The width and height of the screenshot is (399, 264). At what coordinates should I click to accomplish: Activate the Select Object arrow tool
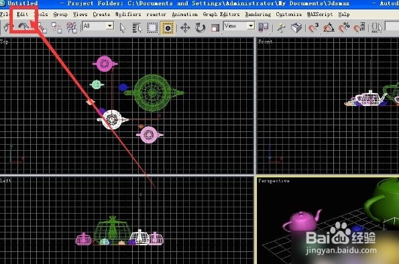click(x=123, y=27)
